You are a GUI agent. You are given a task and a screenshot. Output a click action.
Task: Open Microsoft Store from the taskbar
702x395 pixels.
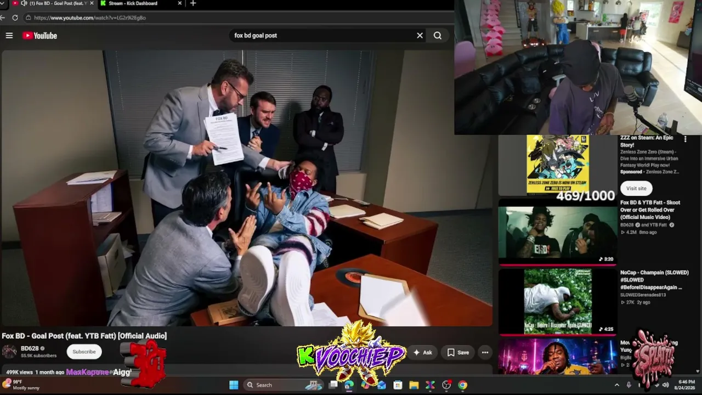point(398,385)
